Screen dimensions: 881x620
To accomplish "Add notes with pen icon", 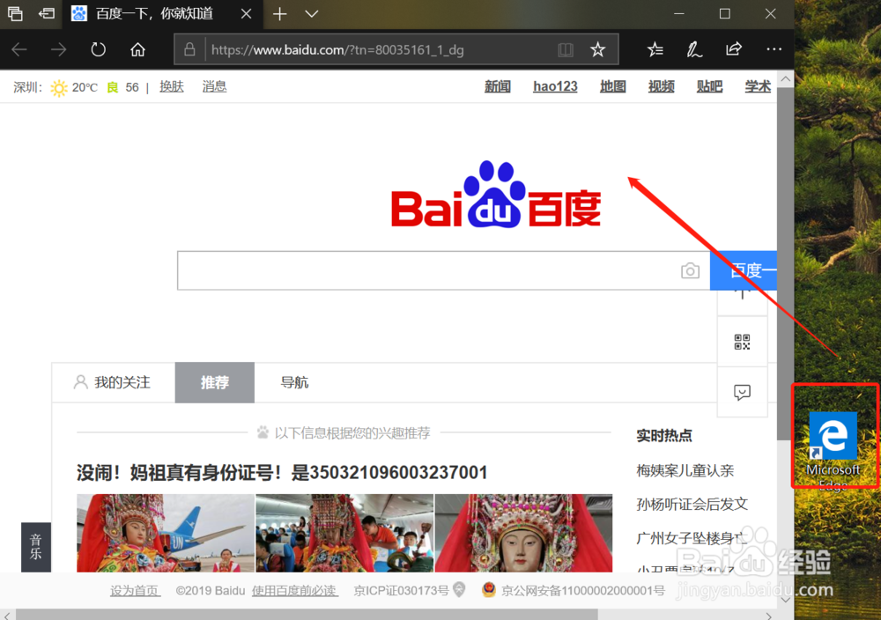I will tap(694, 50).
